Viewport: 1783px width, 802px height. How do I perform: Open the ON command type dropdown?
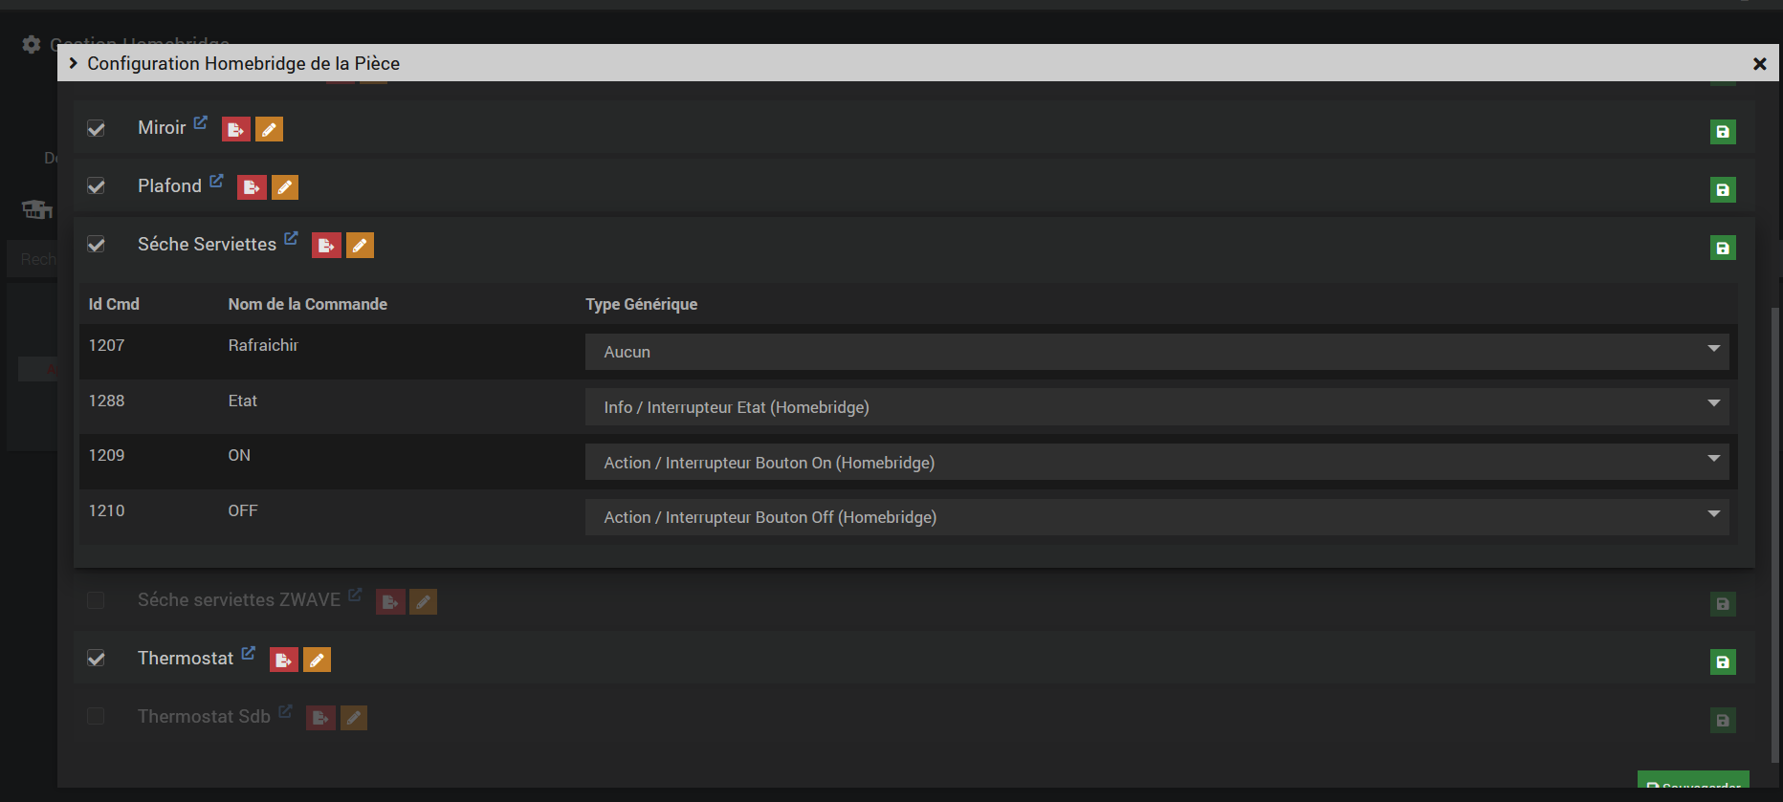1156,463
